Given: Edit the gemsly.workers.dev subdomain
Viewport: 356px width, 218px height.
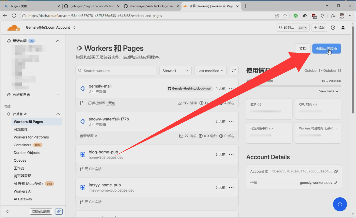Looking at the screenshot, I should pos(336,183).
